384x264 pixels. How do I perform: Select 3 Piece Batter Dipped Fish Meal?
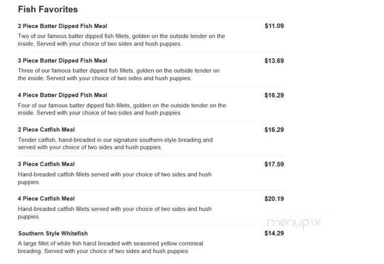(62, 61)
